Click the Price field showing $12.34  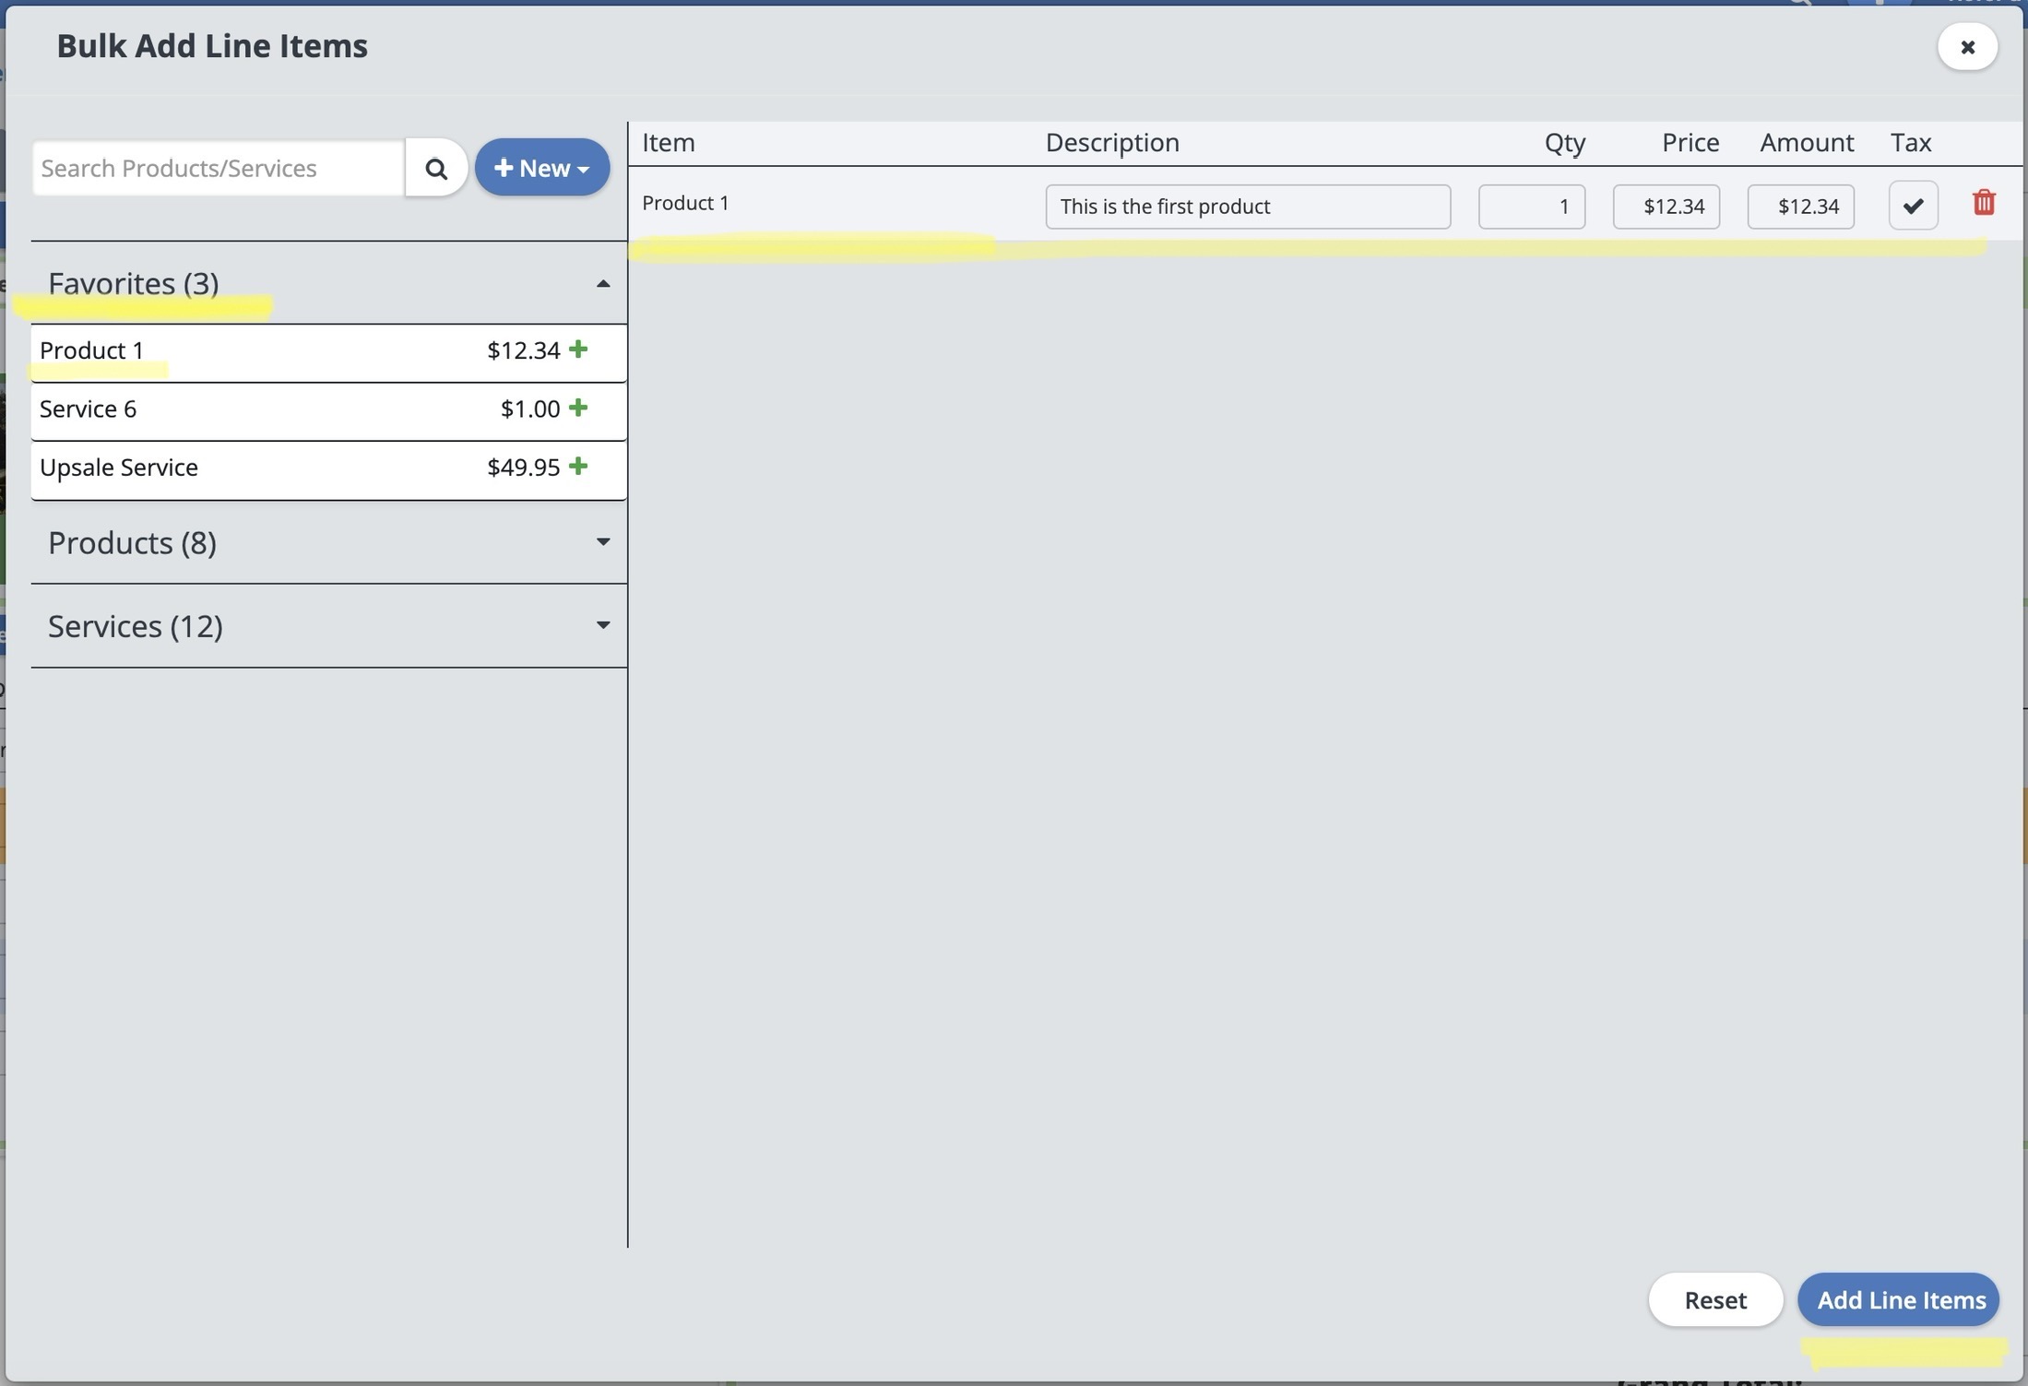(1666, 207)
